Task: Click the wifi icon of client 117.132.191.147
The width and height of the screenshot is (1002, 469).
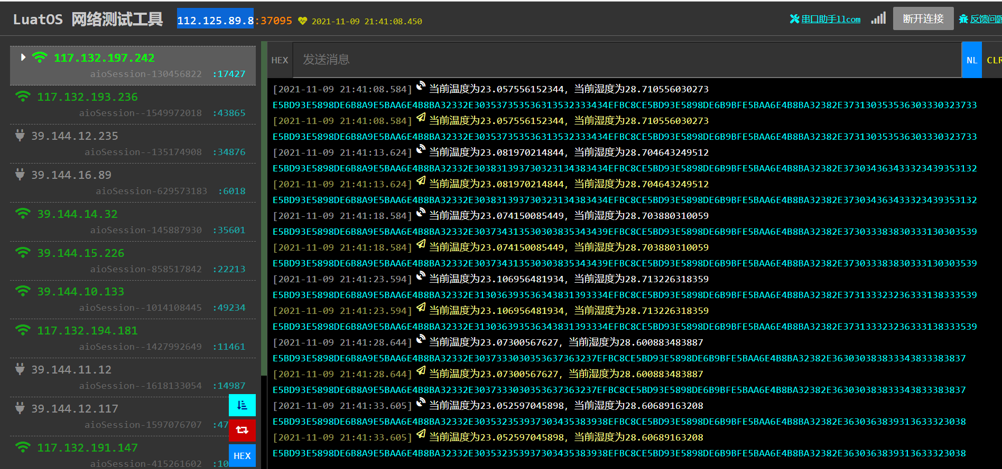Action: pos(23,447)
